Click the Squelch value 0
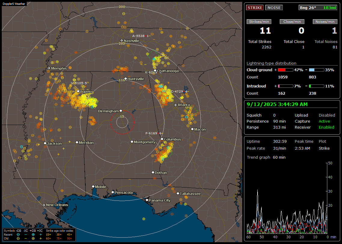The height and width of the screenshot is (244, 342). pos(274,115)
